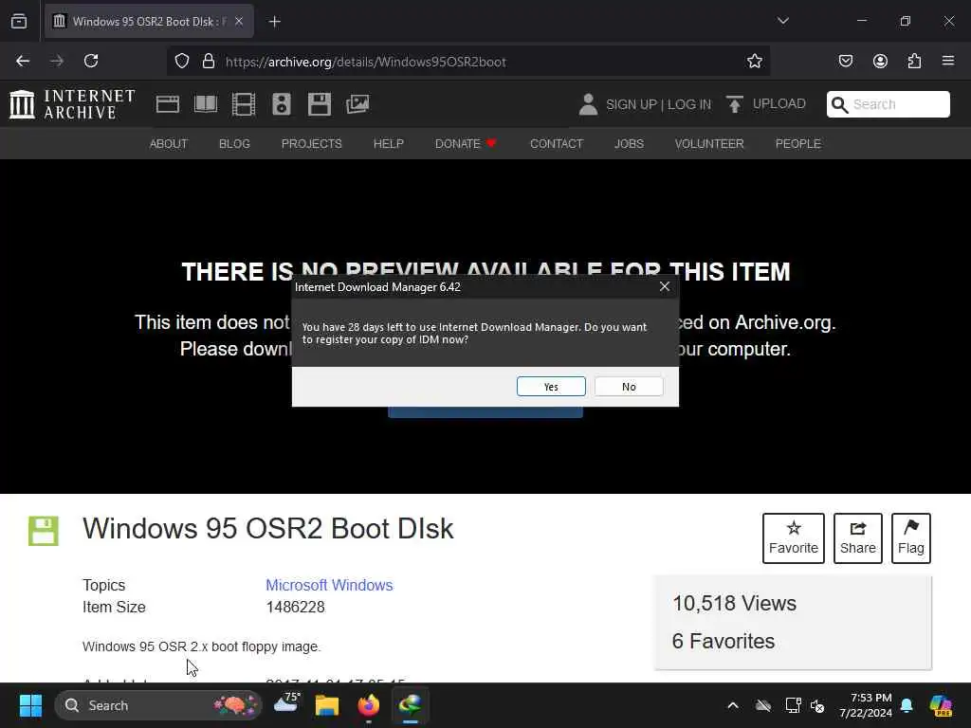Click the 6 Favorites text

pos(724,641)
